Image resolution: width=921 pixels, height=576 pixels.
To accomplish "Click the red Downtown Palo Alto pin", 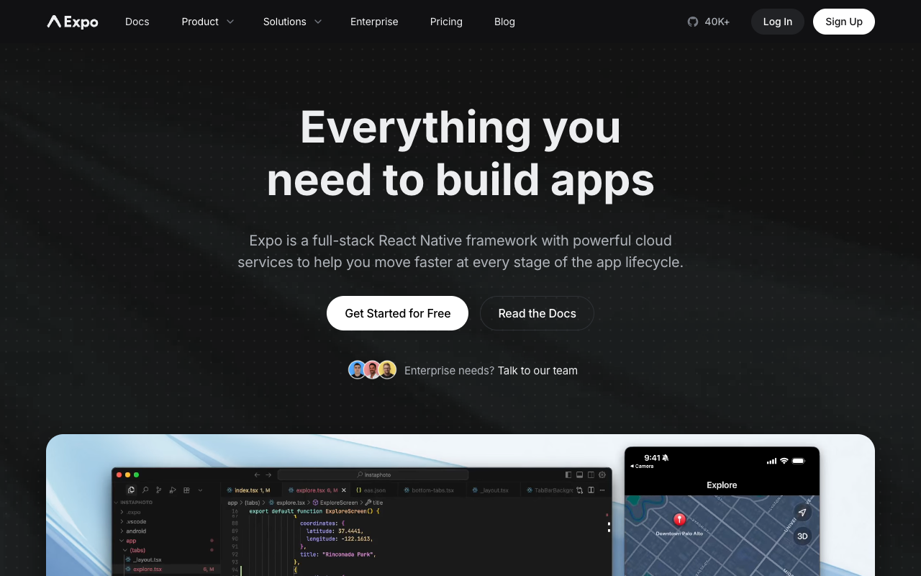I will 679,520.
